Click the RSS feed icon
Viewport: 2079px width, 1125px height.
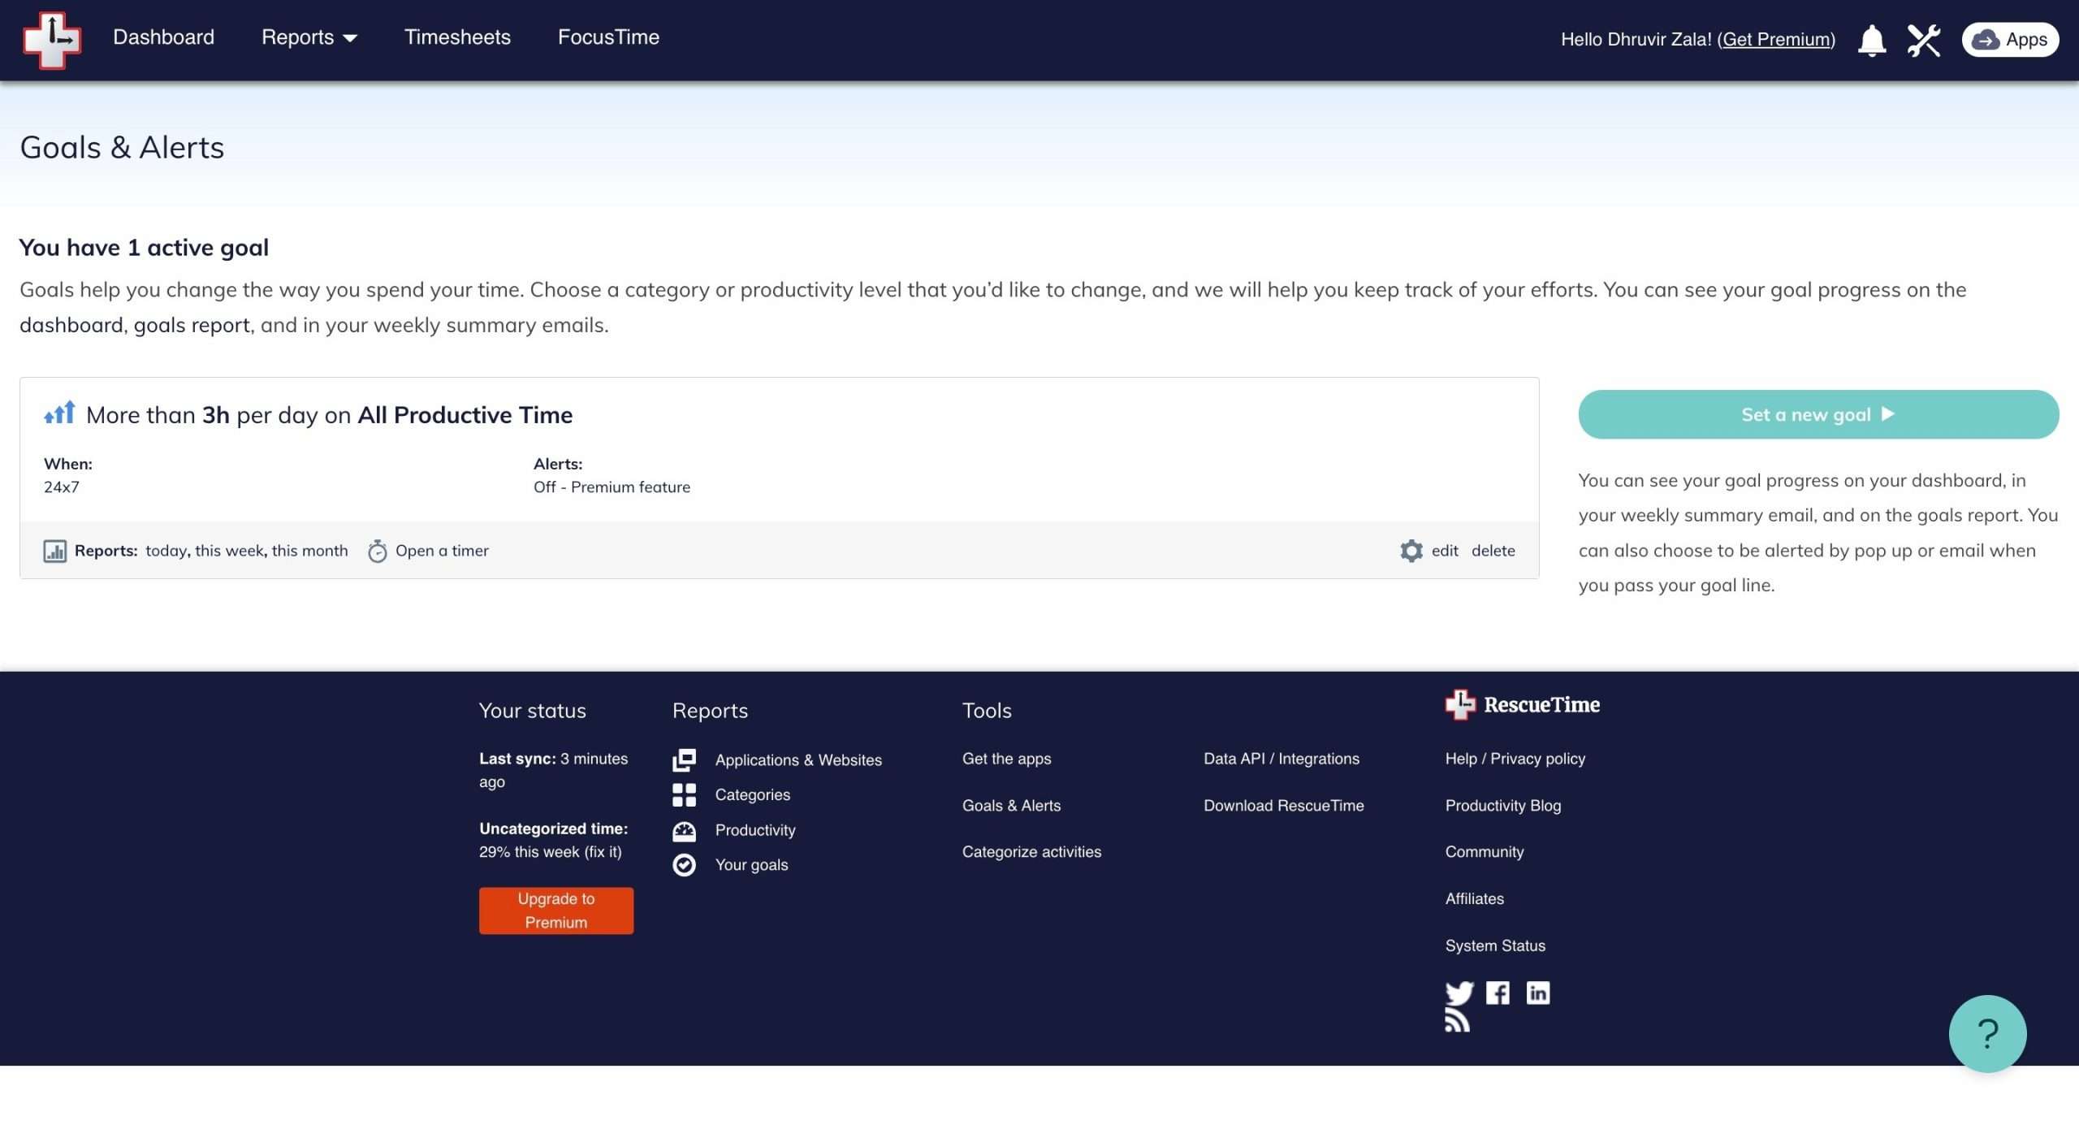click(x=1457, y=1020)
